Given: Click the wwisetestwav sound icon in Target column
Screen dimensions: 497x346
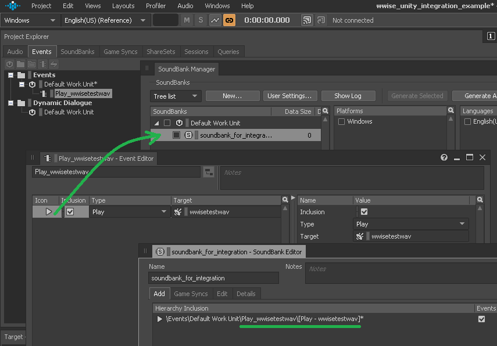Looking at the screenshot, I should pos(178,212).
